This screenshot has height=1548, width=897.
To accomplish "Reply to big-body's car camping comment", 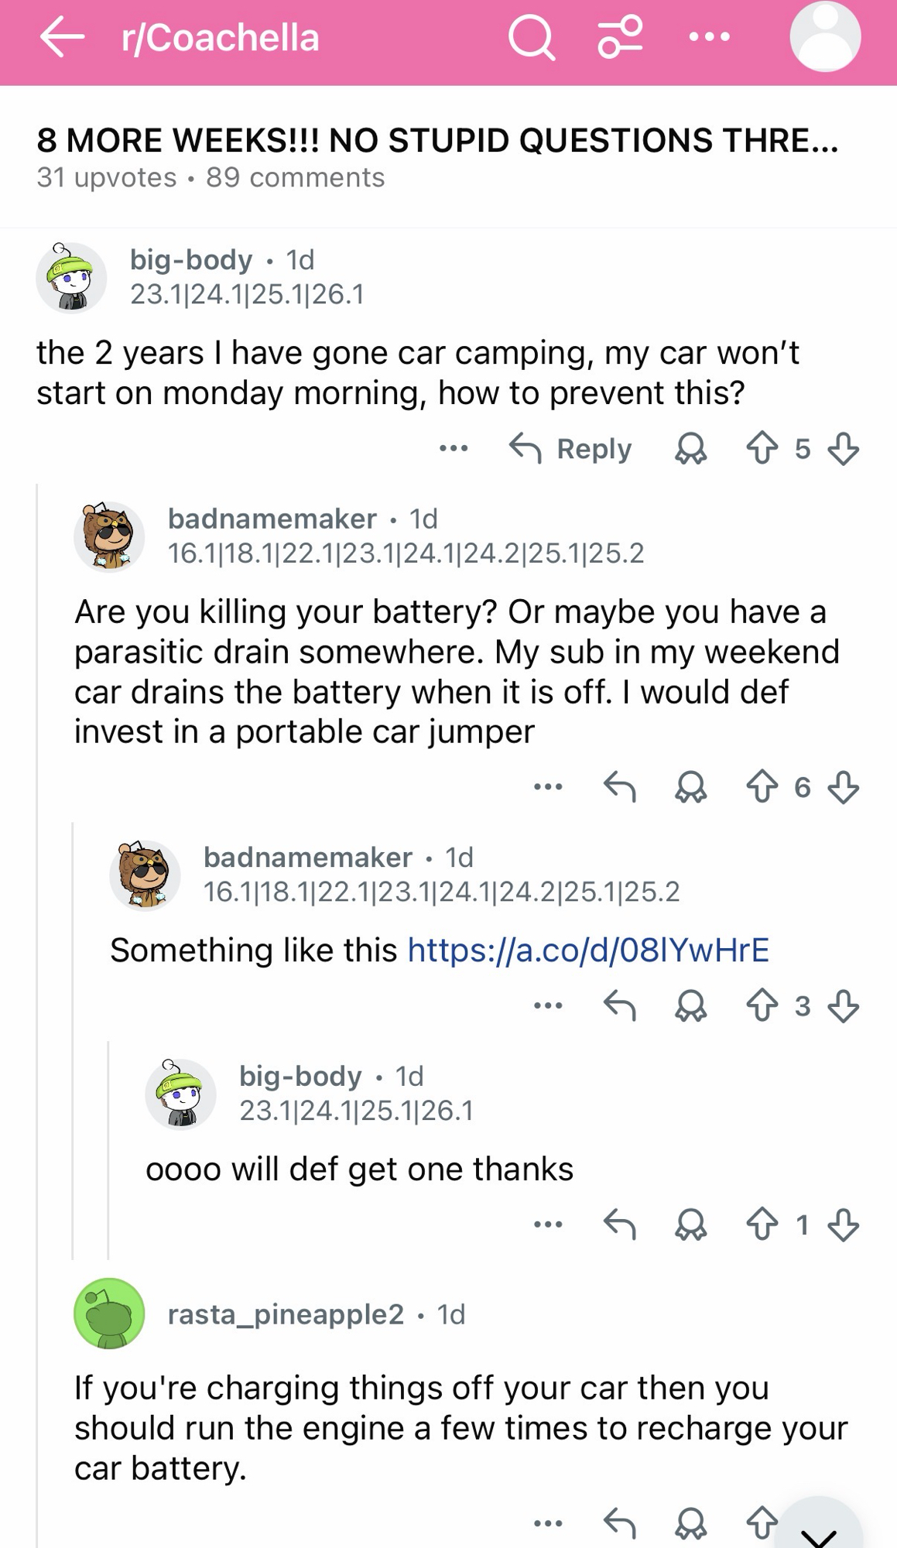I will (570, 449).
